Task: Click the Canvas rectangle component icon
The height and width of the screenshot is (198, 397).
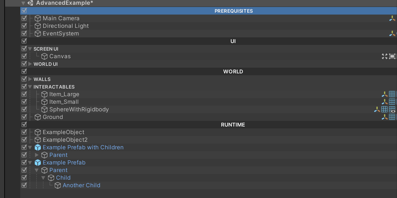Action: pyautogui.click(x=392, y=56)
